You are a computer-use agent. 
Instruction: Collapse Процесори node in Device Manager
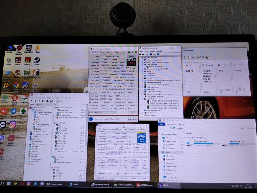click(143, 99)
